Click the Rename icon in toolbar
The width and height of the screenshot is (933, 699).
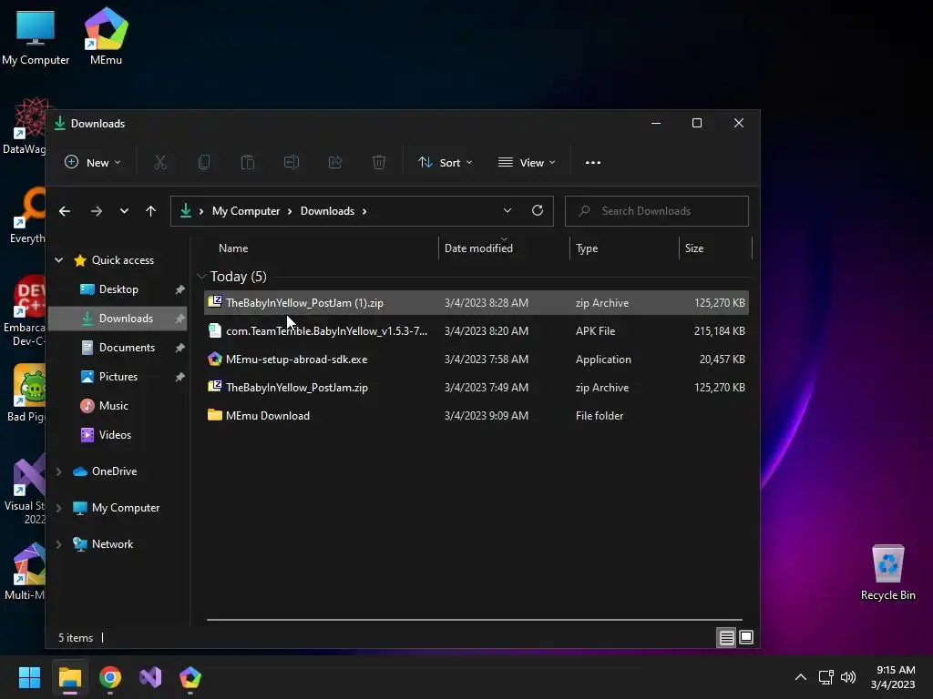[292, 162]
